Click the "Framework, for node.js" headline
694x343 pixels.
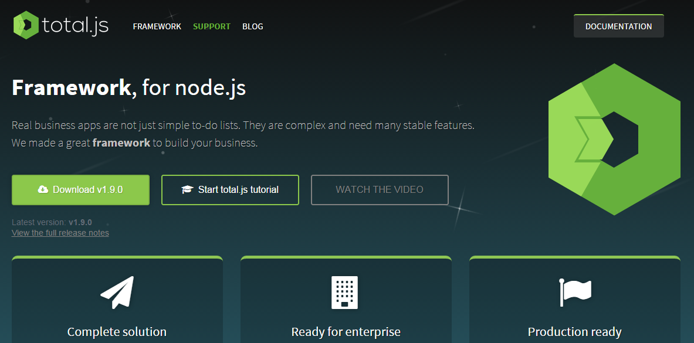coord(128,88)
